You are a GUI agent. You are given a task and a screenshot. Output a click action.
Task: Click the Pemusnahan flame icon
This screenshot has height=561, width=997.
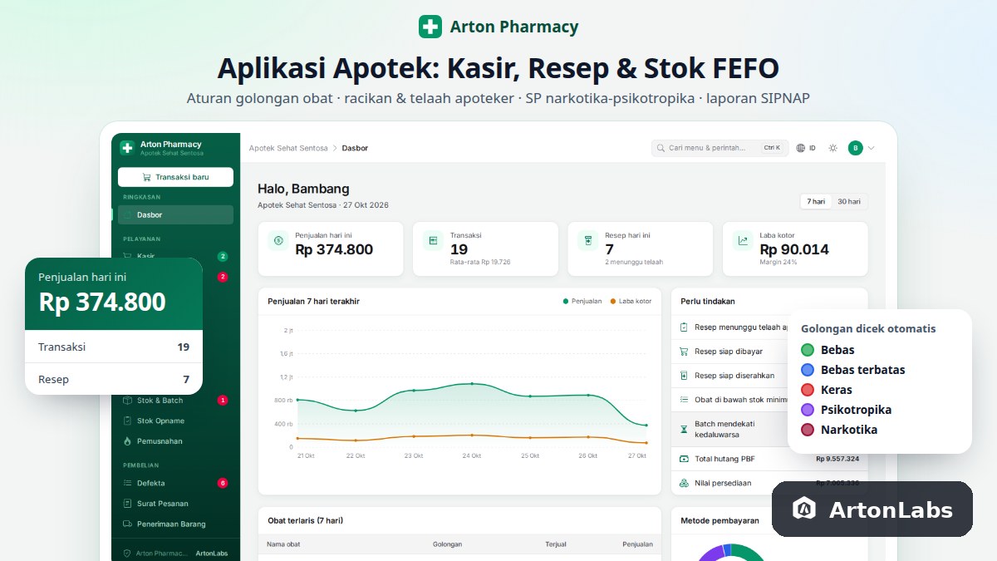click(127, 441)
